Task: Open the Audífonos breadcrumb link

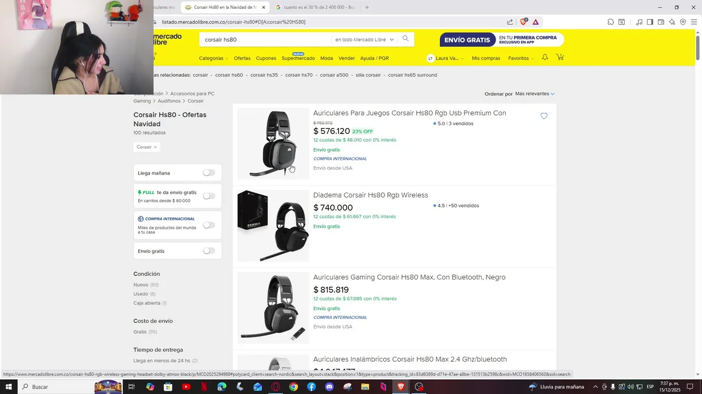Action: point(169,101)
